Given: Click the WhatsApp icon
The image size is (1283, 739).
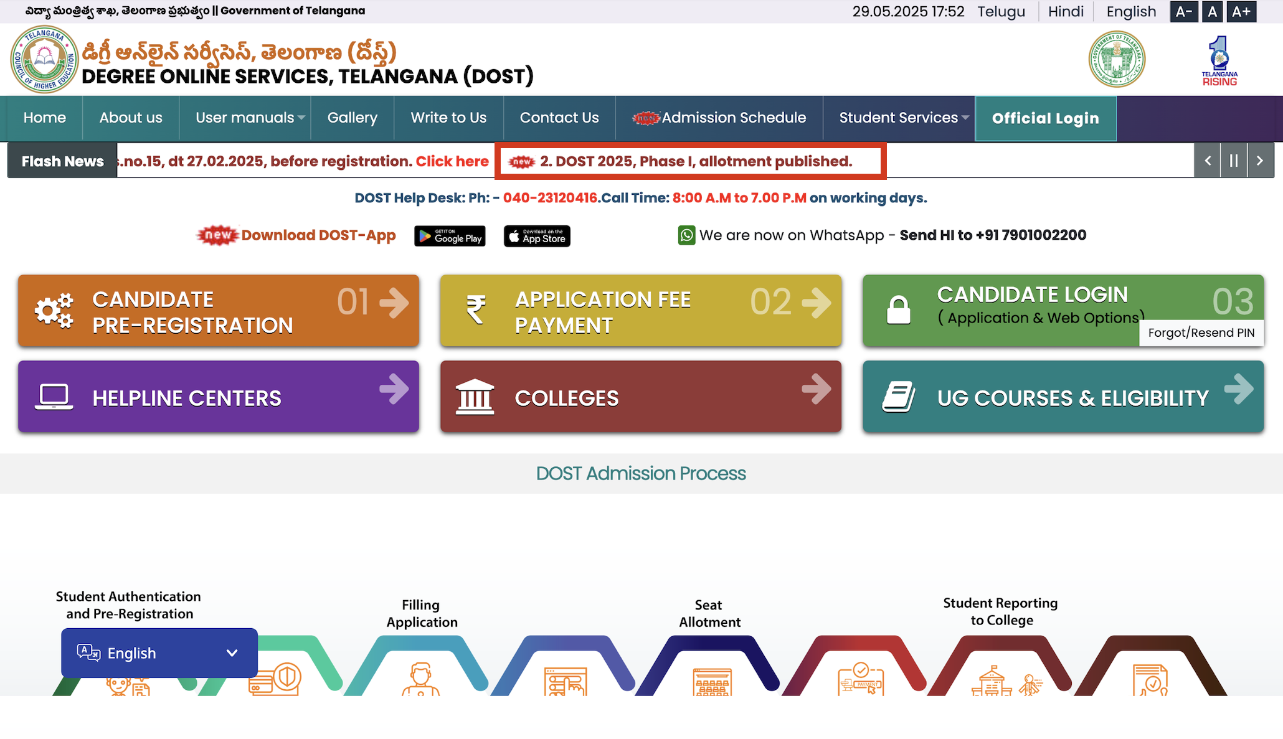Looking at the screenshot, I should tap(686, 235).
